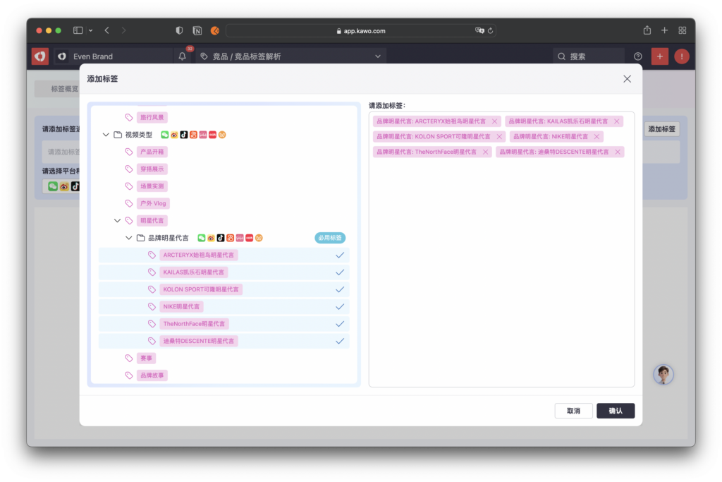Click the 确认 button

click(615, 411)
